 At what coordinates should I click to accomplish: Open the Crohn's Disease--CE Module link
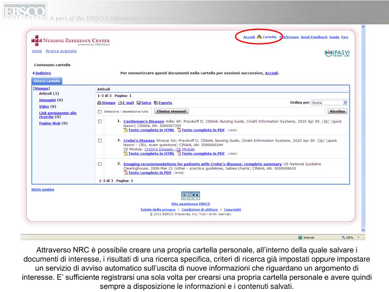coord(169,149)
